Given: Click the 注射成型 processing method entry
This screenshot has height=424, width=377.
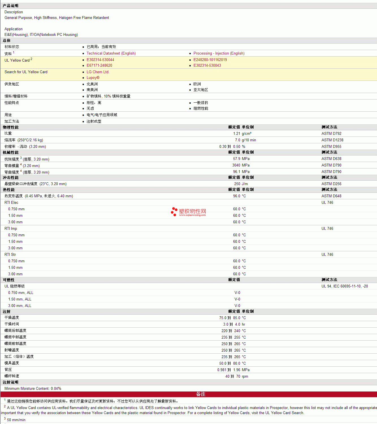Looking at the screenshot, I should pos(94,121).
